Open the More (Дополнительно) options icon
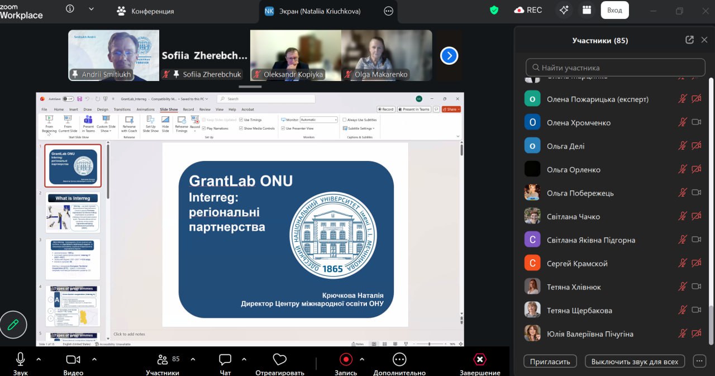The height and width of the screenshot is (376, 715). (399, 360)
